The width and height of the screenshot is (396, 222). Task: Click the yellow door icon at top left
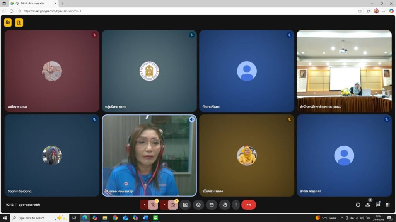coord(19,22)
